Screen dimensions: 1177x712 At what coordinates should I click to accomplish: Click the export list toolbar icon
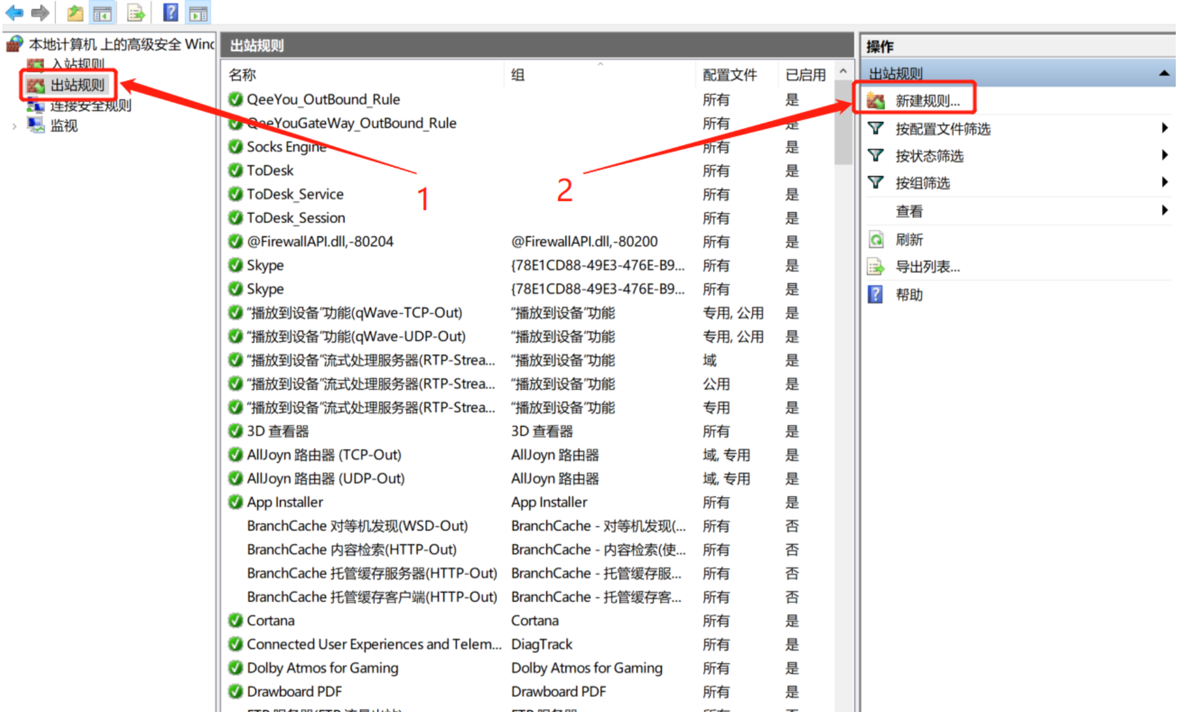[135, 13]
